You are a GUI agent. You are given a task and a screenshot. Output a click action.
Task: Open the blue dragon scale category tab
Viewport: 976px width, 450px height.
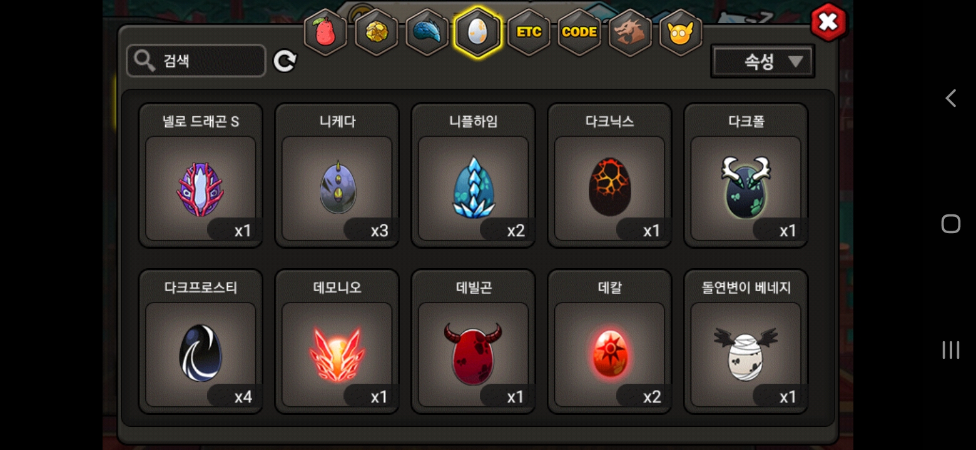pos(427,32)
